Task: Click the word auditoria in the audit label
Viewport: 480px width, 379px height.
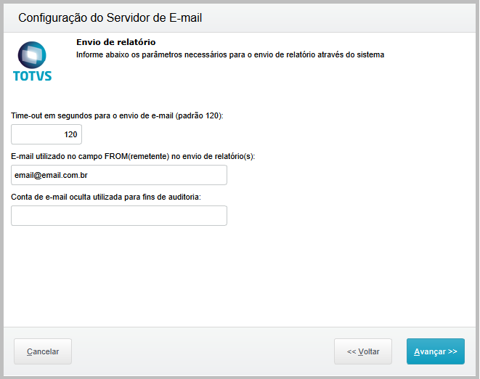Action: click(182, 197)
